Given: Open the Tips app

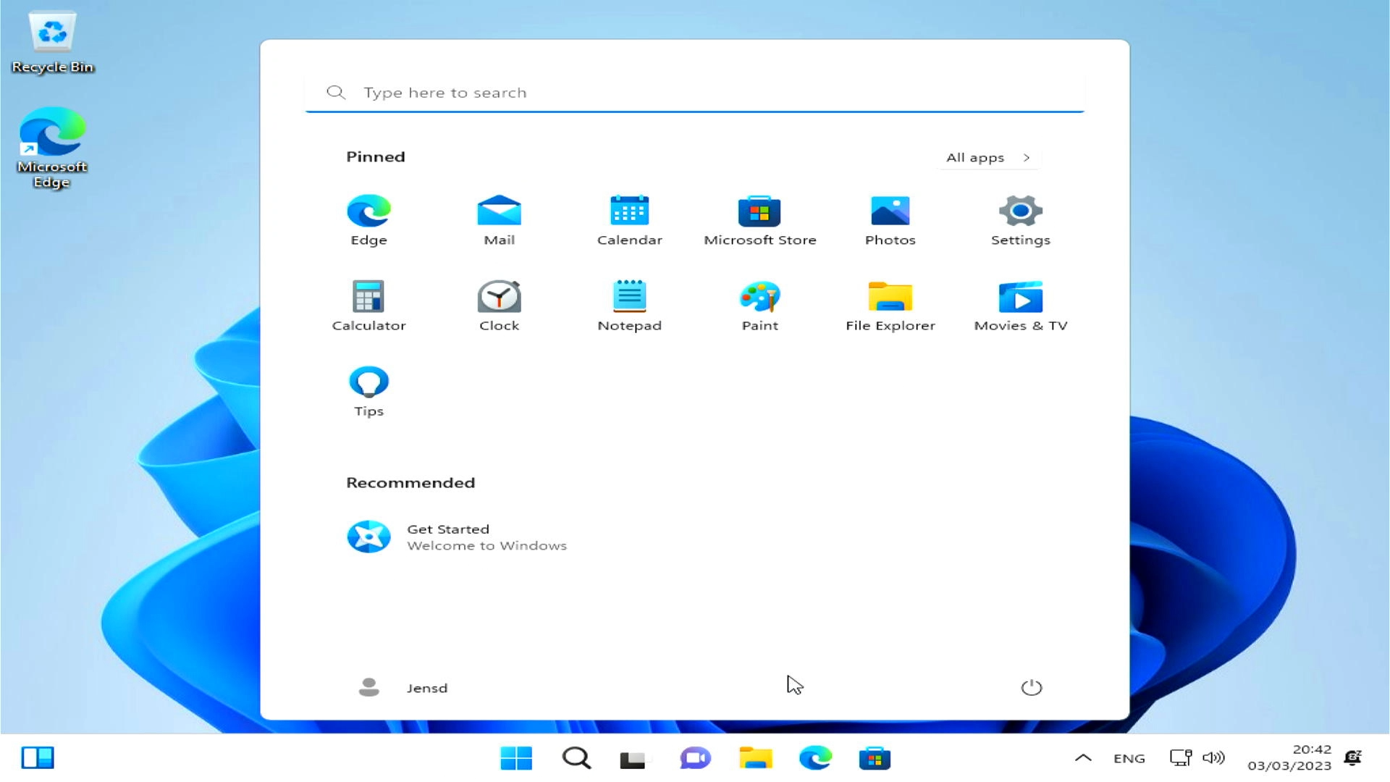Looking at the screenshot, I should 368,388.
